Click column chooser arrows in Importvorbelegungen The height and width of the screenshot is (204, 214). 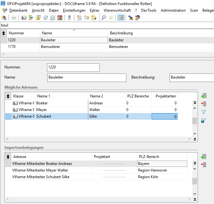(x=8, y=157)
